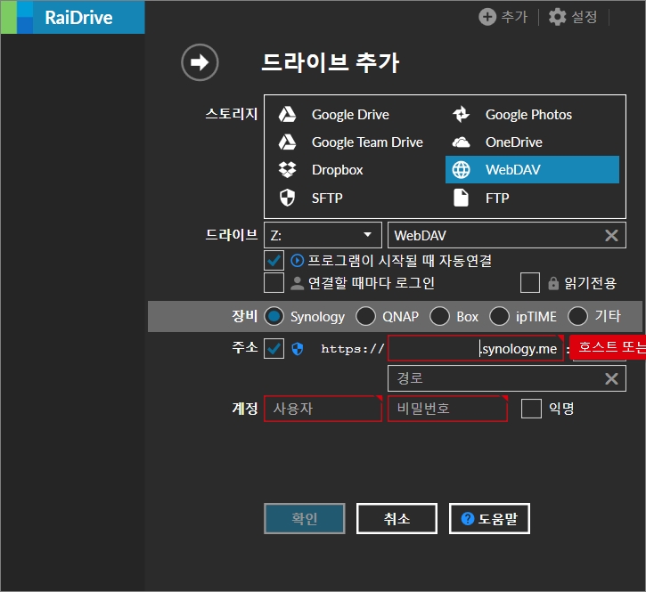Check the 익명 anonymous checkbox
Viewport: 646px width, 592px height.
click(x=531, y=409)
